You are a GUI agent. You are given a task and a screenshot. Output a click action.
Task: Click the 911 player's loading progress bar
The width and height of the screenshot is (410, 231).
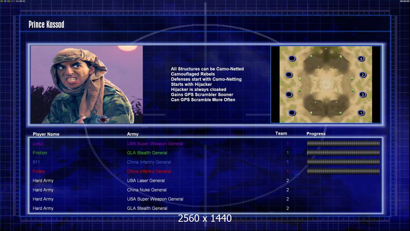coord(343,162)
